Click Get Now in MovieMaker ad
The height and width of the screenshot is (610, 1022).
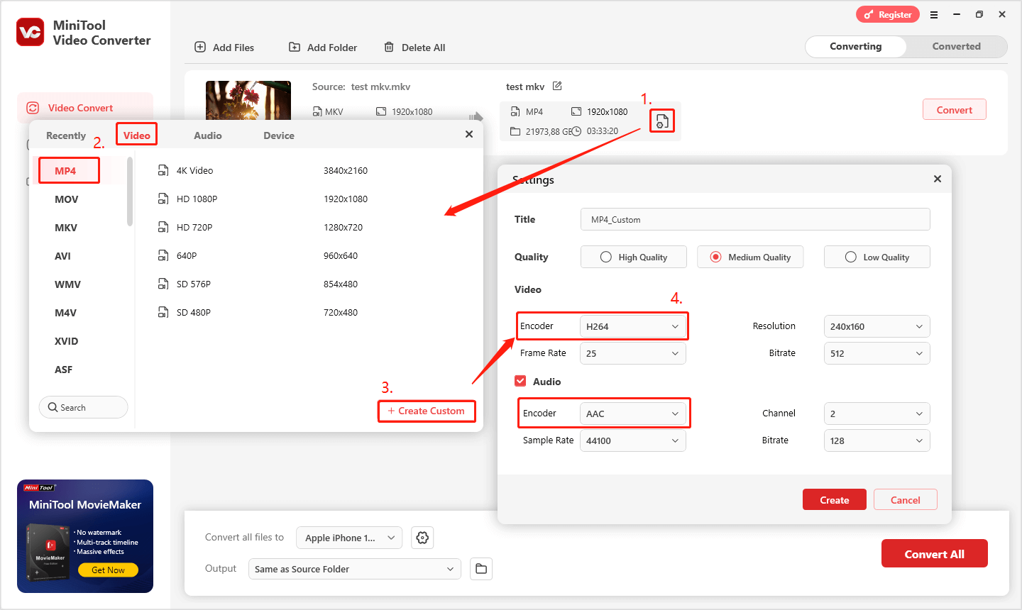(108, 570)
